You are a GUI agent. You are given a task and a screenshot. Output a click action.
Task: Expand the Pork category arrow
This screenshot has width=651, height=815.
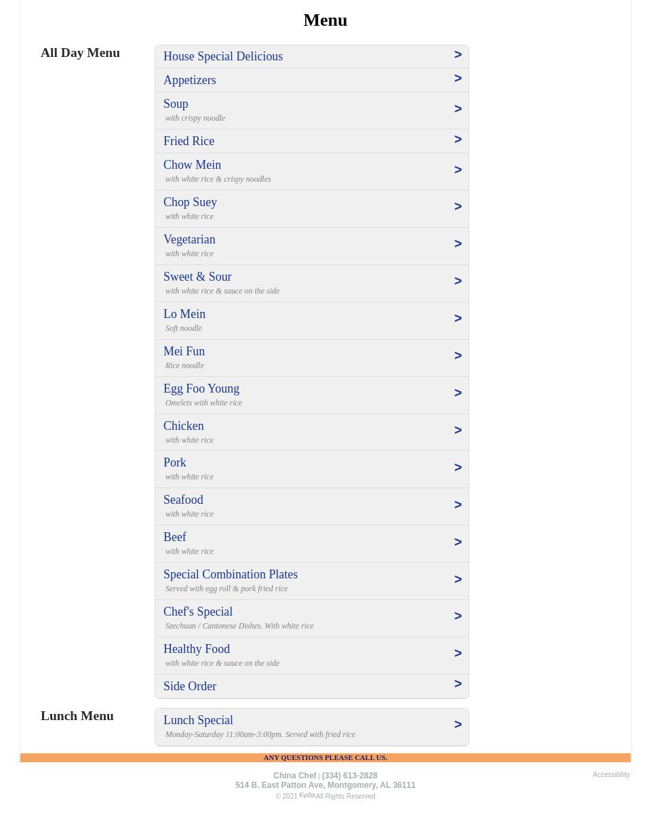point(458,468)
